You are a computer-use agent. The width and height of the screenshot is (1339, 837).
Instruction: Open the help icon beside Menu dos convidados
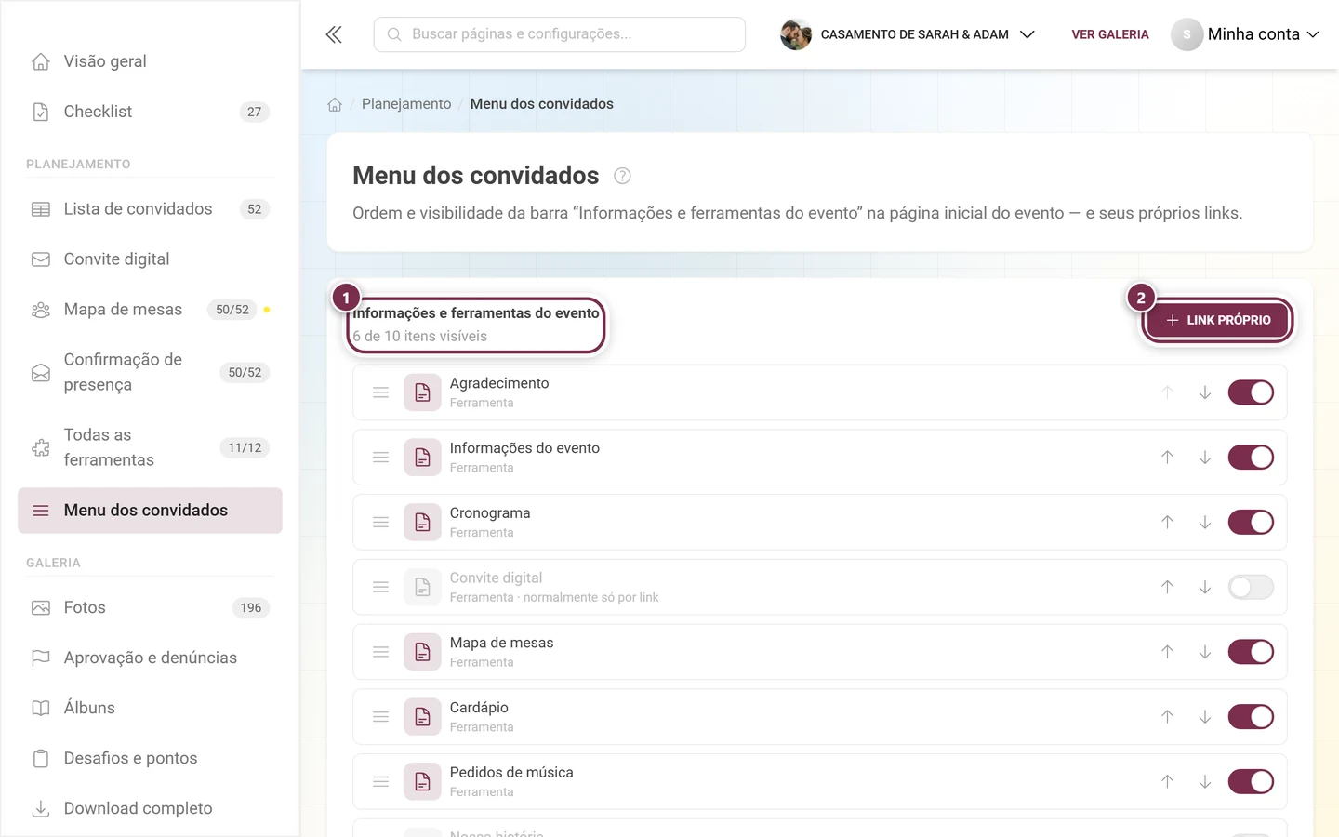(x=623, y=176)
